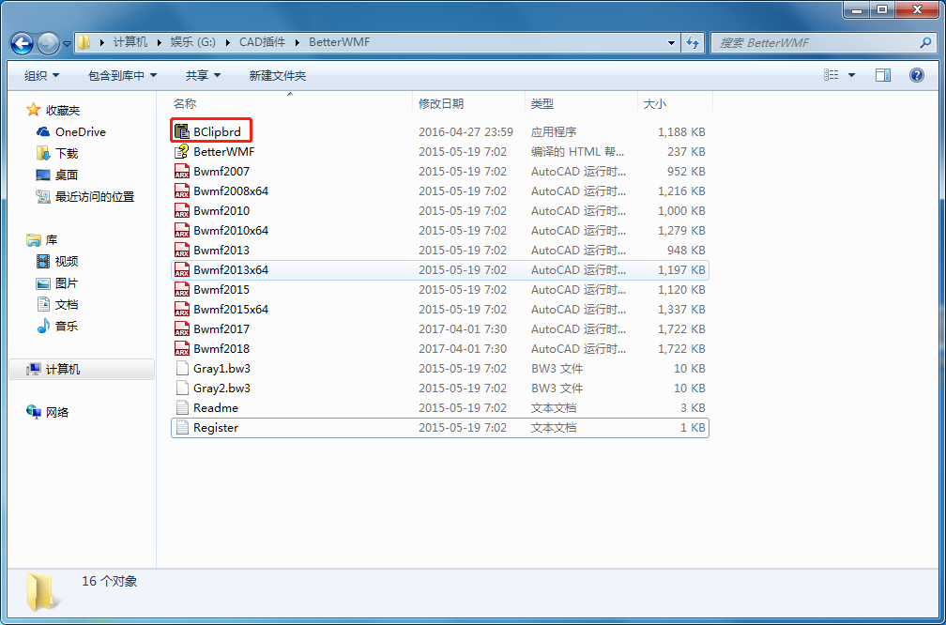Viewport: 946px width, 625px height.
Task: Expand the address bar history dropdown
Action: 672,43
